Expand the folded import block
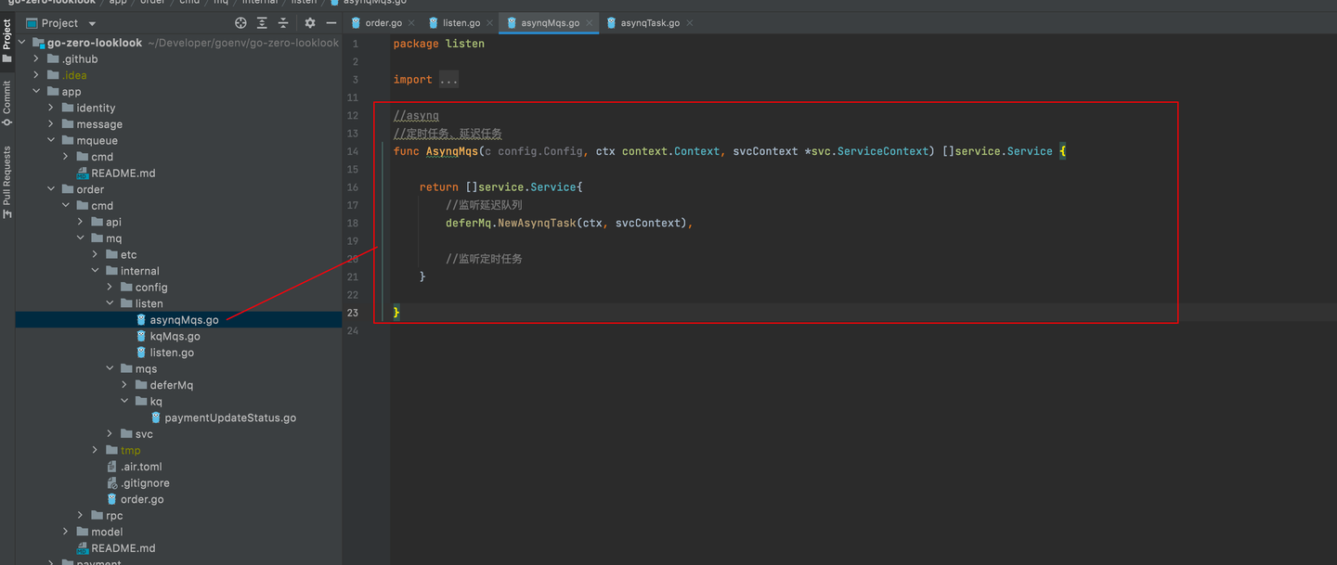The image size is (1337, 565). 448,80
